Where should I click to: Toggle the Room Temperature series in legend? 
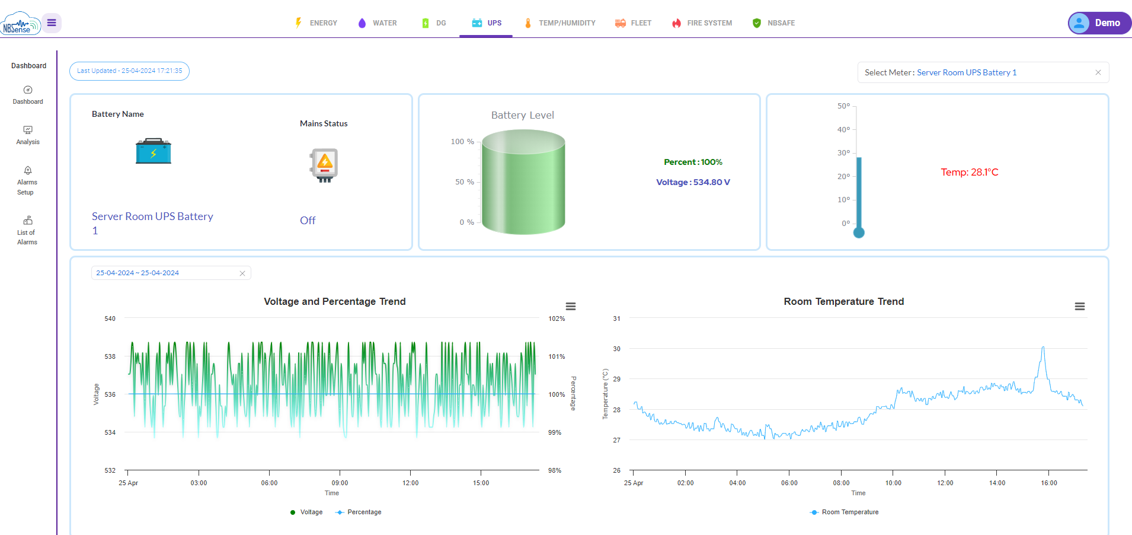[x=844, y=512]
